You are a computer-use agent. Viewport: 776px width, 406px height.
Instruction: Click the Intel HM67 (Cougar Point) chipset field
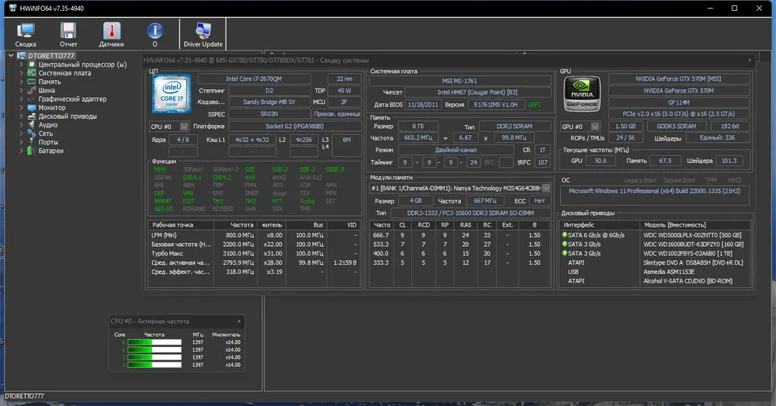(x=477, y=92)
